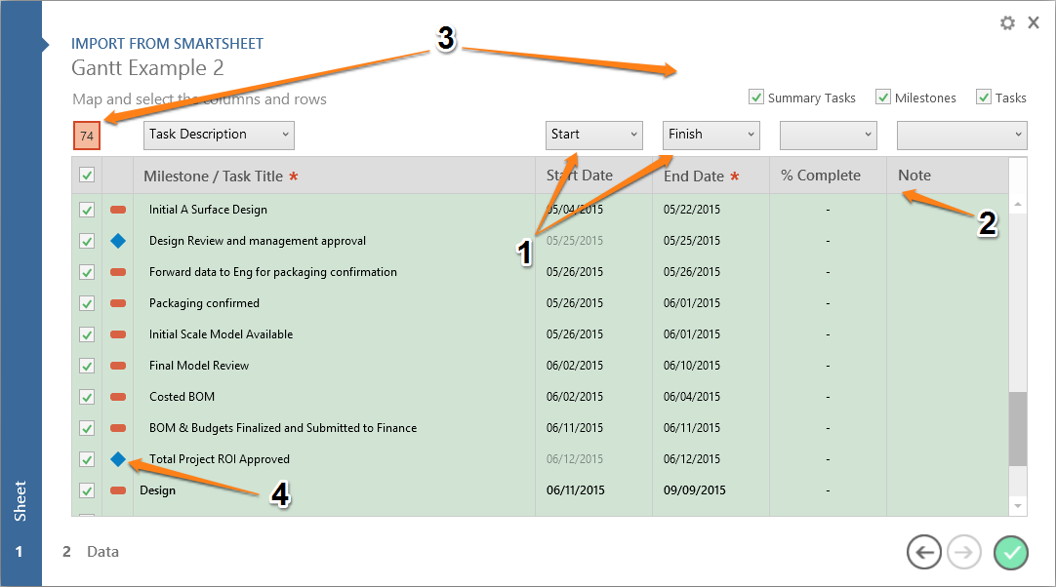
Task: Click blue diamond icon beside Total Project ROI Approved
Action: coord(118,459)
